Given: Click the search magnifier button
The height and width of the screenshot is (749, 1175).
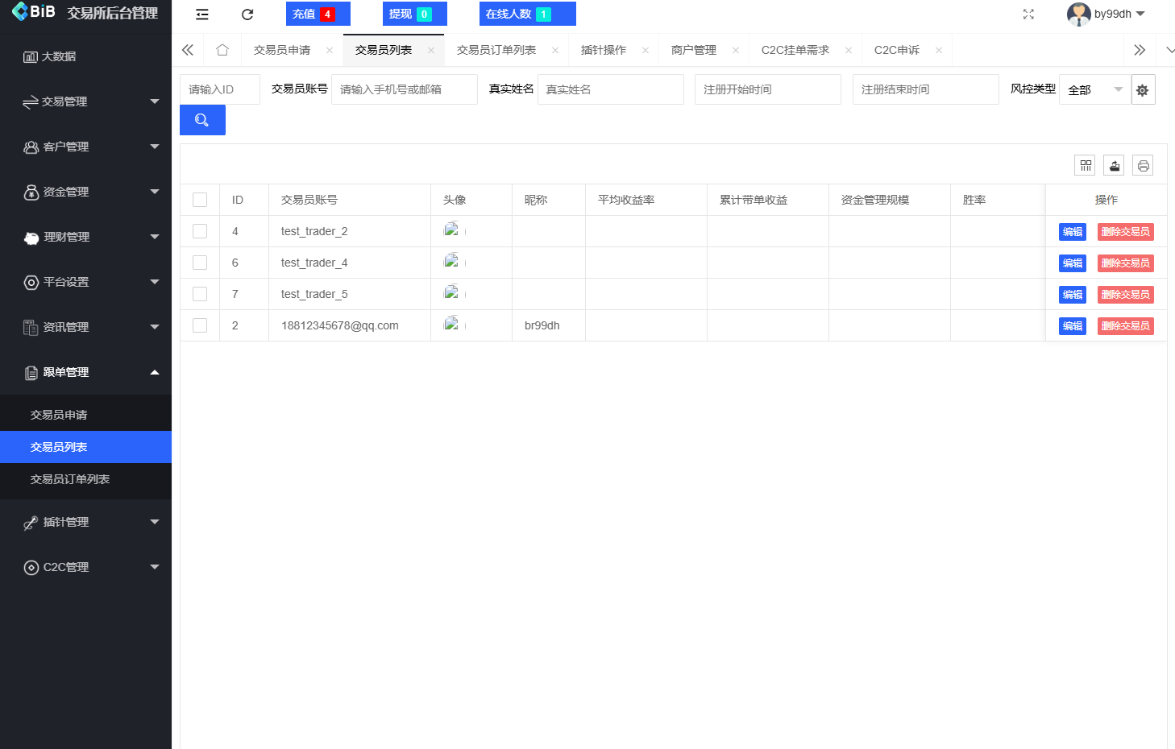Looking at the screenshot, I should (x=202, y=119).
